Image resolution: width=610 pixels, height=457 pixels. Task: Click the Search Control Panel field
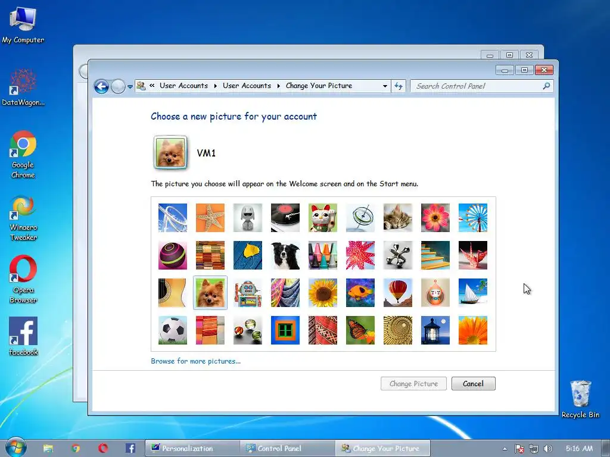coord(481,86)
